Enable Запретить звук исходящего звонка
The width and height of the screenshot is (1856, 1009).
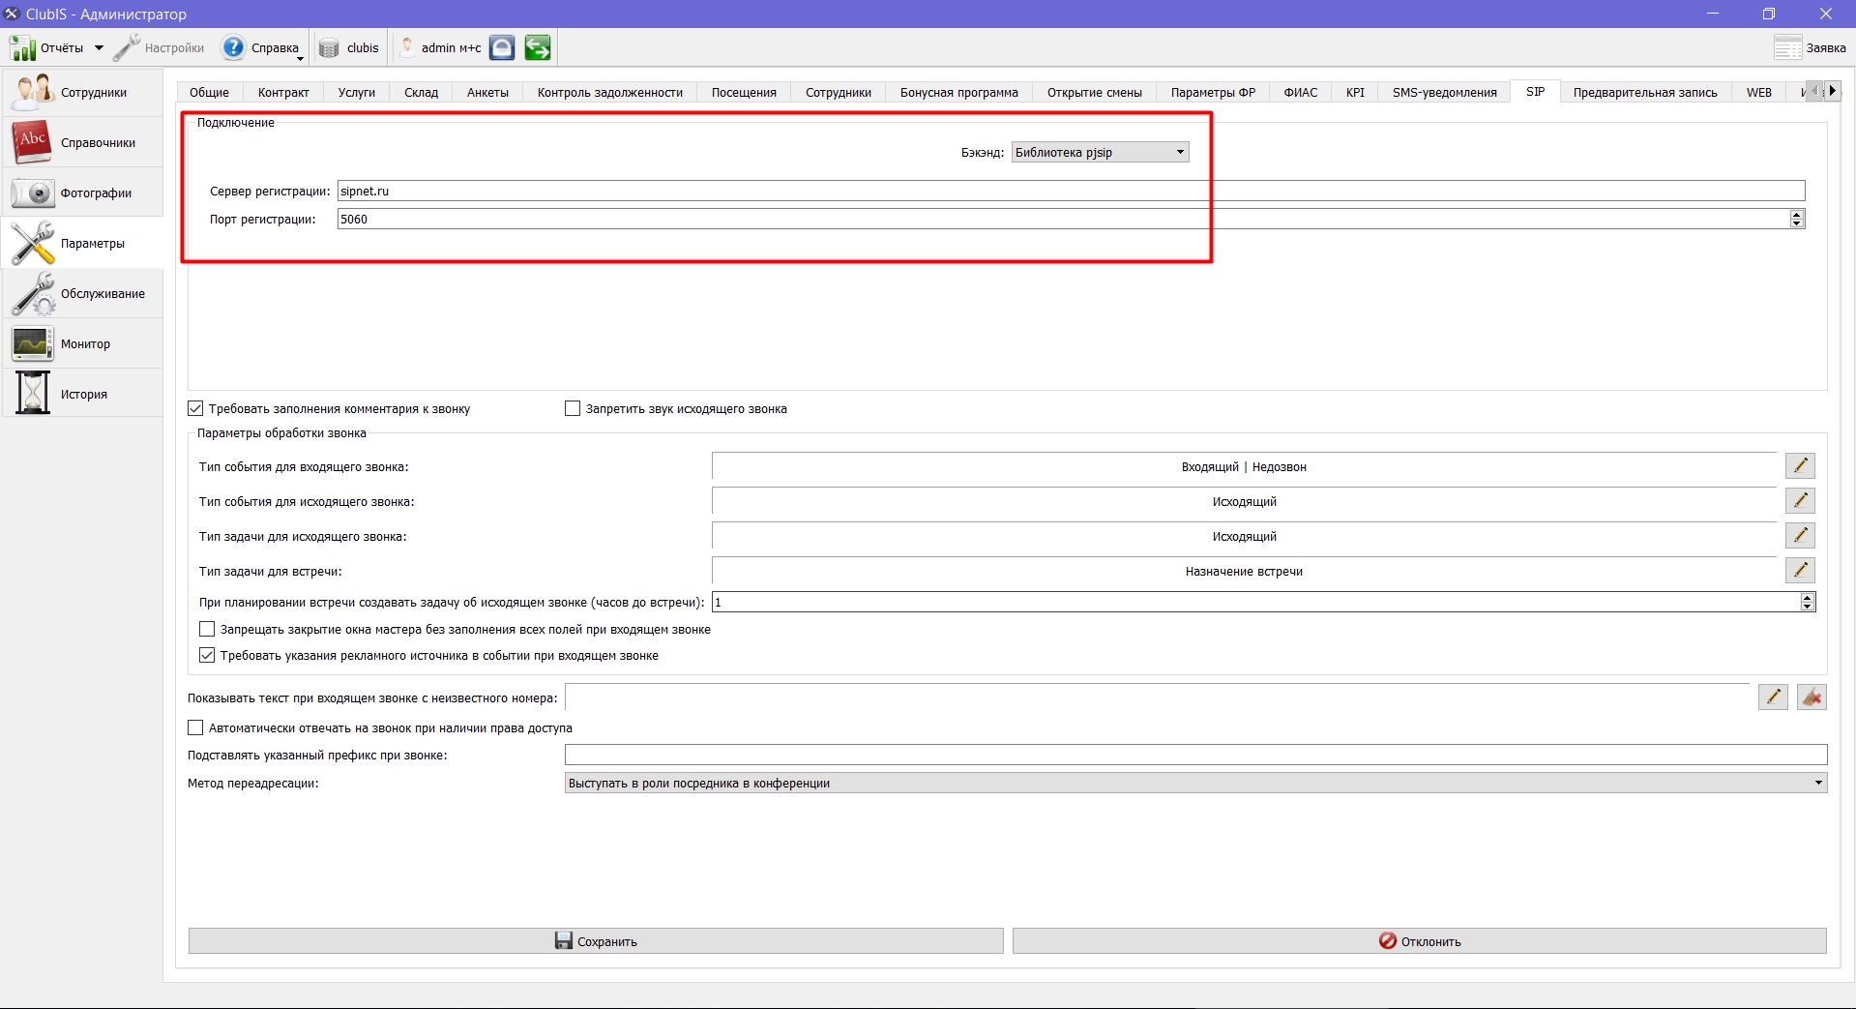tap(573, 408)
